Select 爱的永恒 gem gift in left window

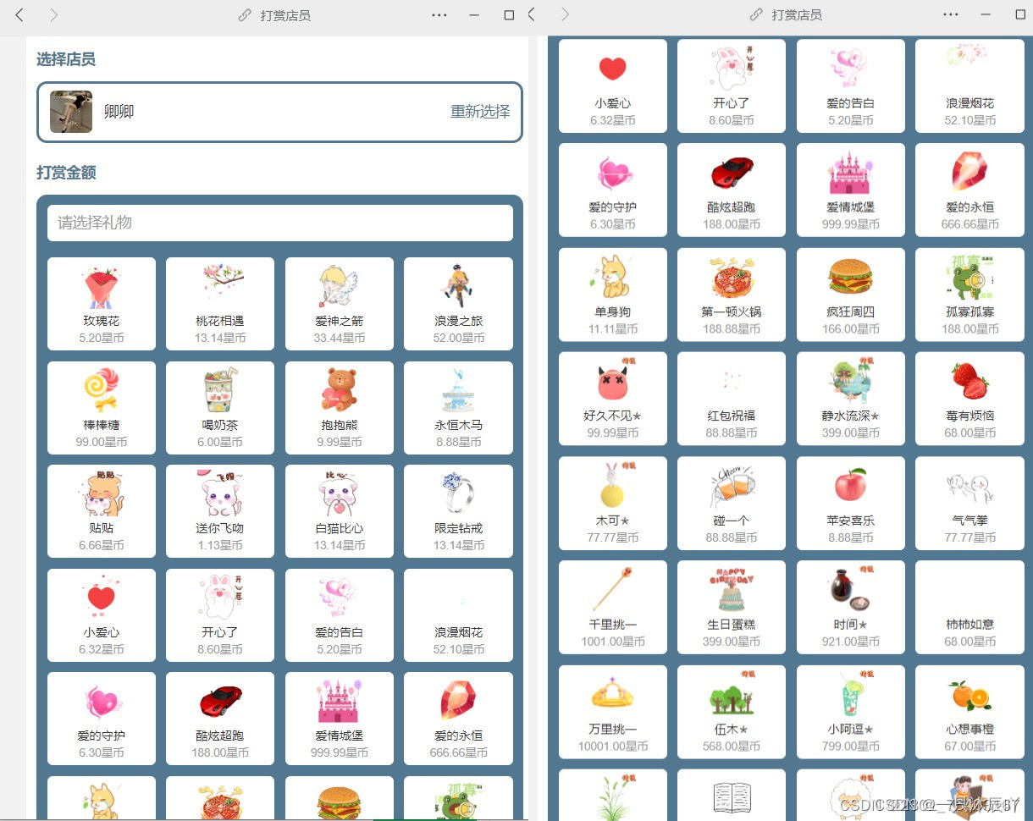458,719
